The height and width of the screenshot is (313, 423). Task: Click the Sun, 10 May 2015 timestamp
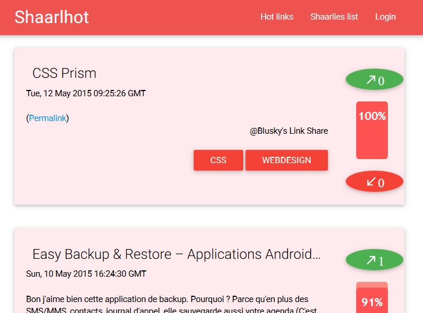point(86,274)
